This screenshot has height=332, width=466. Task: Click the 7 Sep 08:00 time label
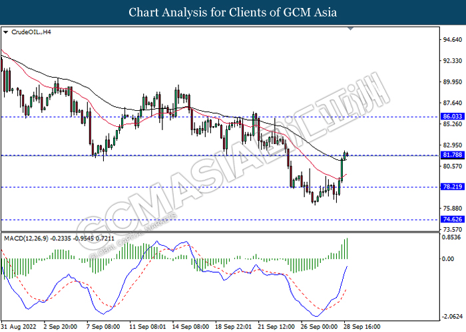[x=103, y=327]
